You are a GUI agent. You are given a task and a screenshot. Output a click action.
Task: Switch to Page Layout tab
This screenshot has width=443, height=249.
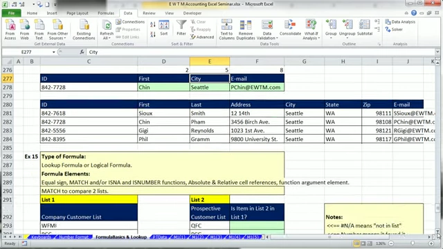[x=78, y=13]
